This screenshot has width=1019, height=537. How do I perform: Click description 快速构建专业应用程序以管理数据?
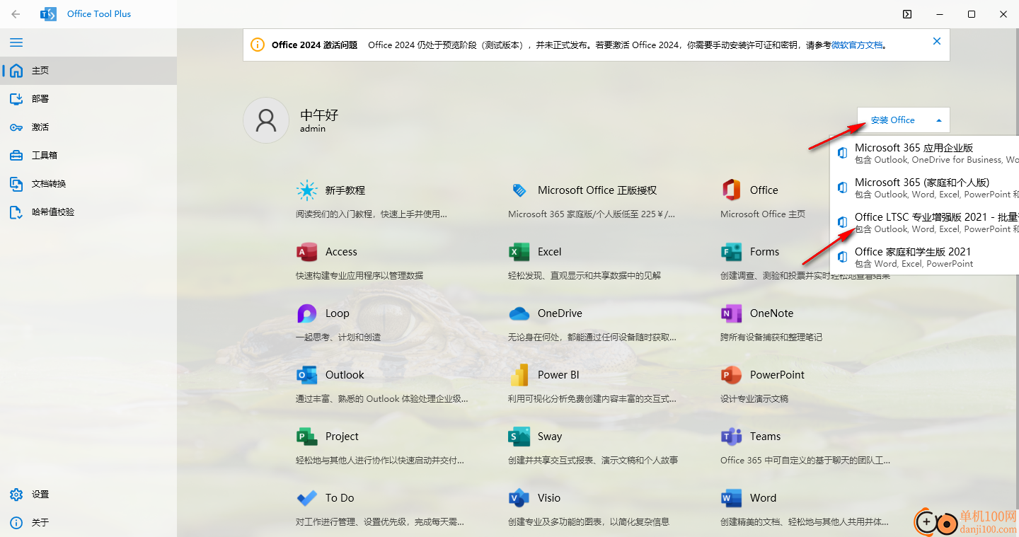pyautogui.click(x=359, y=276)
